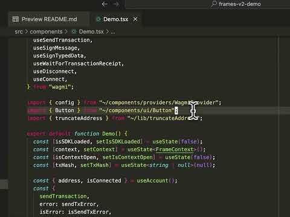Viewport: 290px width, 217px height.
Task: Click the useDisconnect import text
Action: tap(53, 71)
